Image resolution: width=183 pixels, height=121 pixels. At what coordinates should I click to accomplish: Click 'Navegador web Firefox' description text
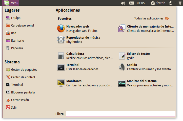pos(82,31)
